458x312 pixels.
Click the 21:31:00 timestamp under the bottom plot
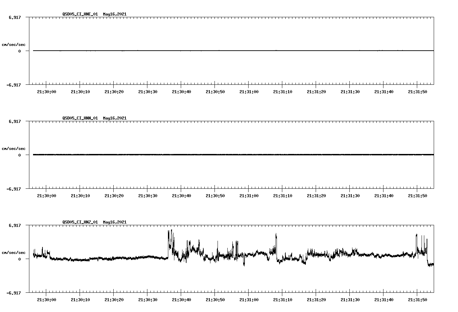250,299
